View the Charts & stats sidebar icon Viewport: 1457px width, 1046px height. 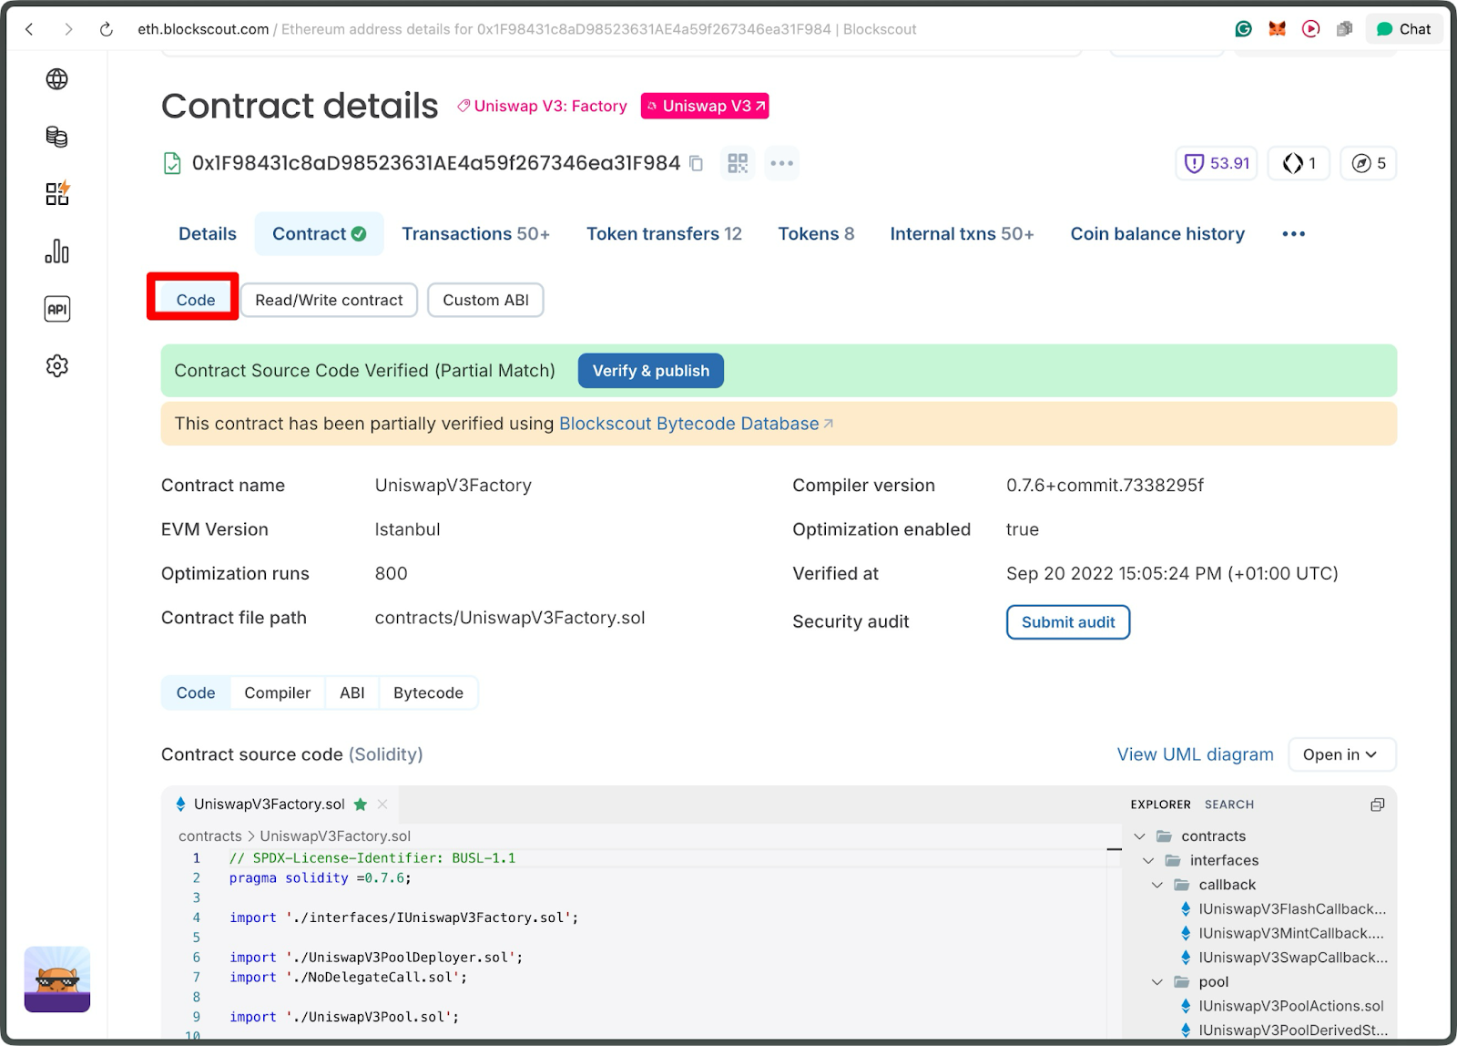pos(57,252)
